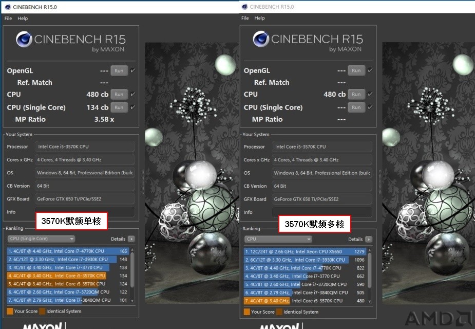Click Your Score orange swatch in right legend
Image resolution: width=475 pixels, height=329 pixels.
(247, 312)
